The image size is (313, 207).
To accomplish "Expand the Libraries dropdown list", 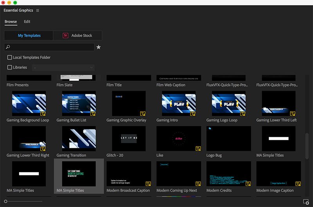I will tap(63, 67).
